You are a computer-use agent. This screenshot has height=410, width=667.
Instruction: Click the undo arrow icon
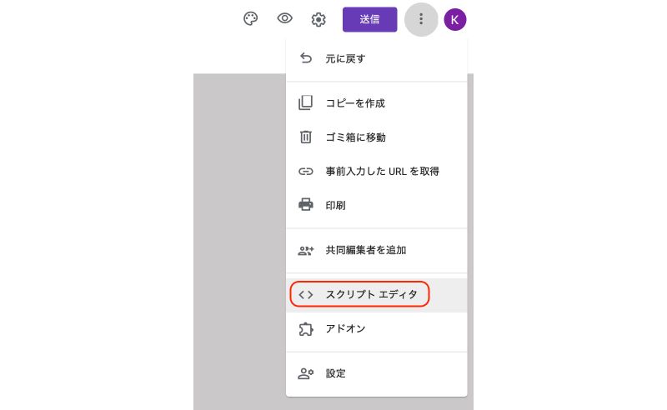(306, 57)
